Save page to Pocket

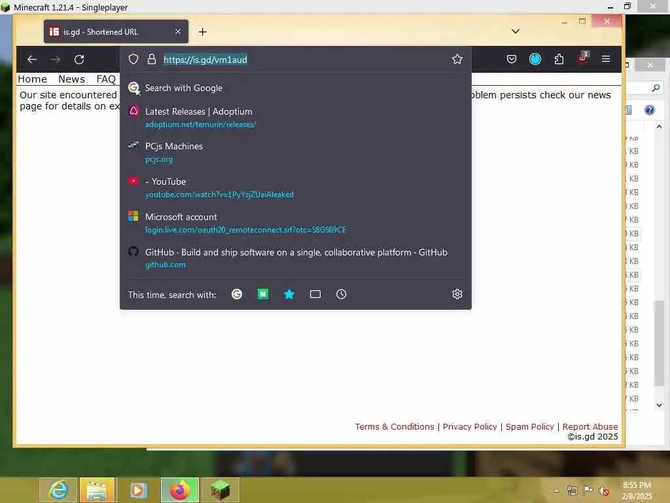click(512, 59)
